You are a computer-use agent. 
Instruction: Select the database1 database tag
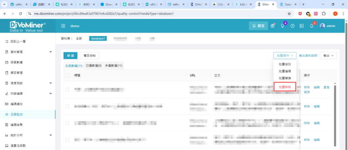click(x=98, y=38)
